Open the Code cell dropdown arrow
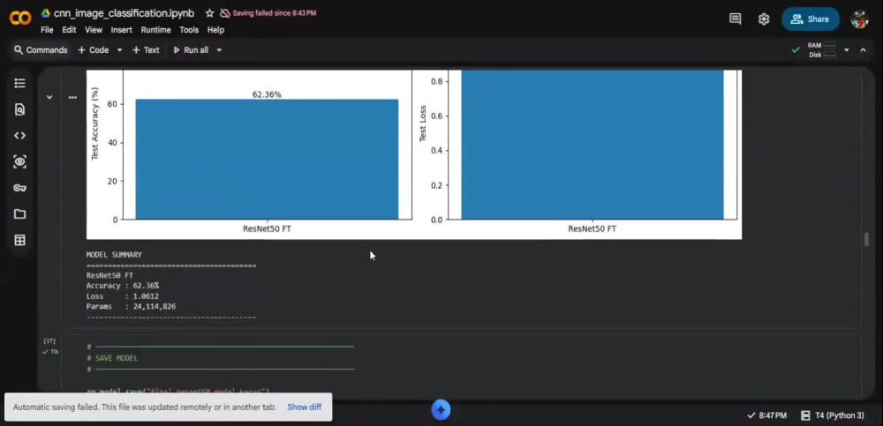Image resolution: width=883 pixels, height=426 pixels. click(119, 50)
